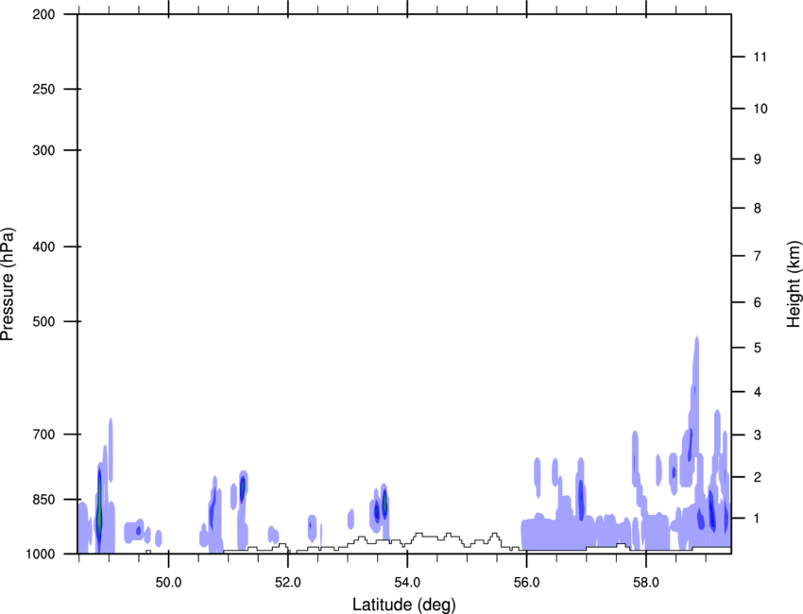Image resolution: width=803 pixels, height=614 pixels.
Task: Select the 250 pressure tick label
Action: 43,89
